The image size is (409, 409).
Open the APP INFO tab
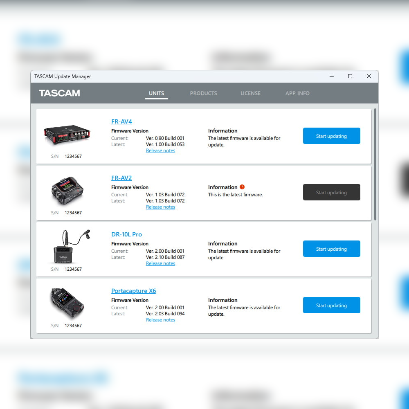click(297, 93)
